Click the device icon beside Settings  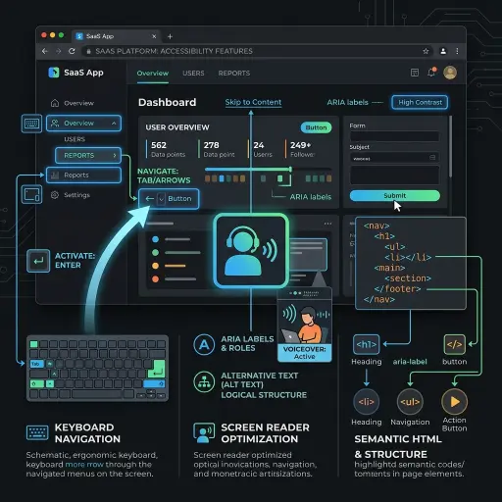[31, 194]
